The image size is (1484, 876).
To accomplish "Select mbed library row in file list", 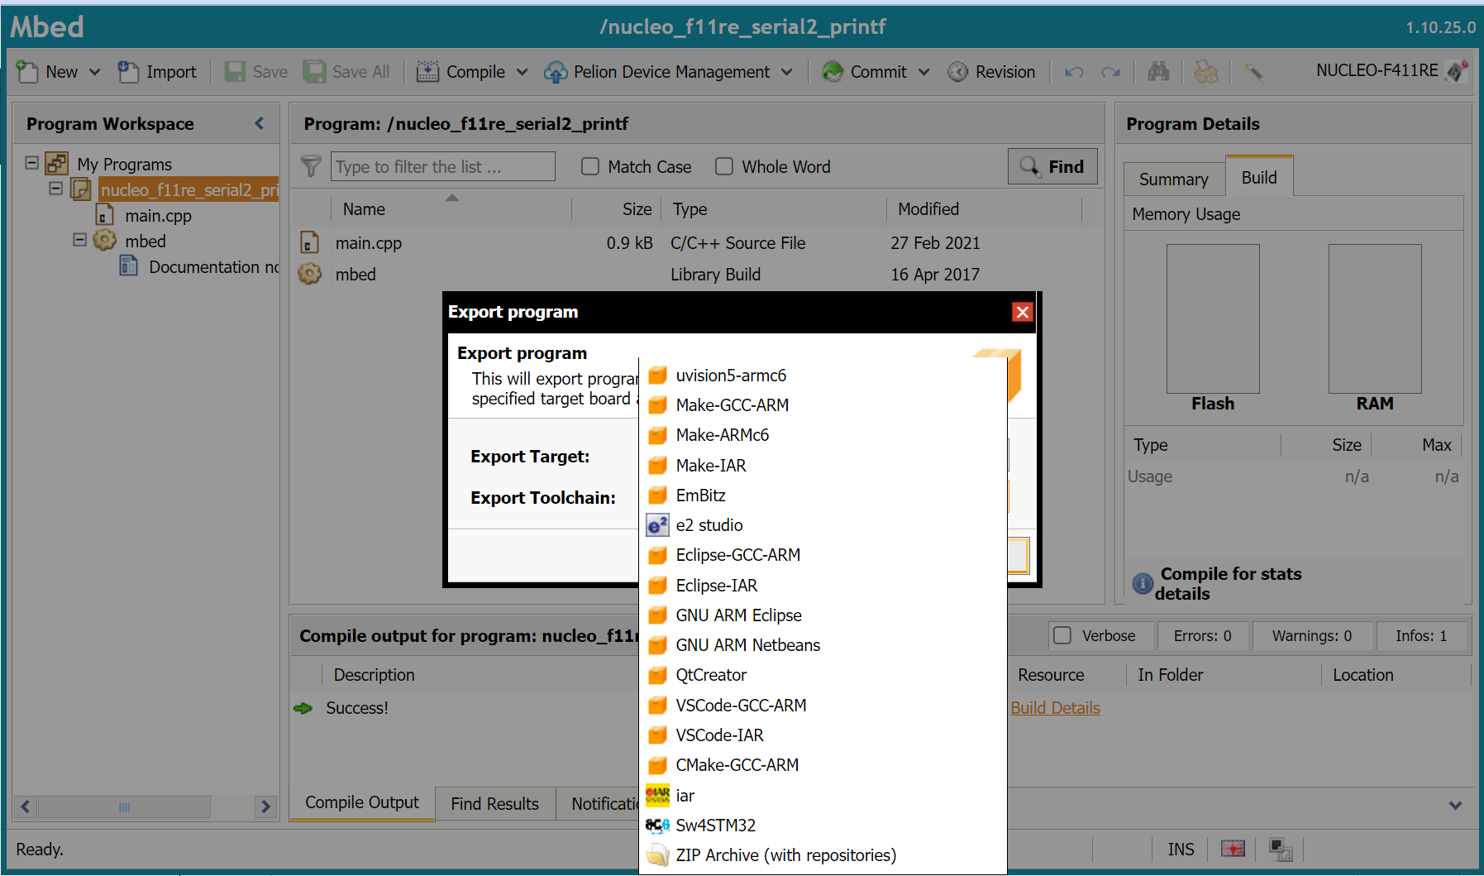I will click(697, 275).
